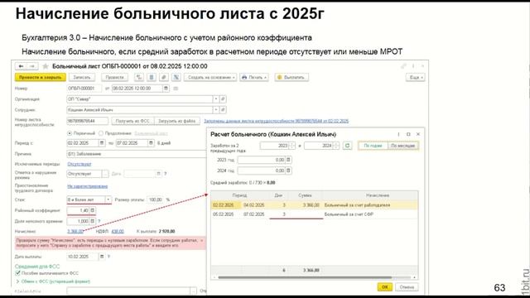Click the paperclip attachments toolbar icon

pyautogui.click(x=164, y=77)
